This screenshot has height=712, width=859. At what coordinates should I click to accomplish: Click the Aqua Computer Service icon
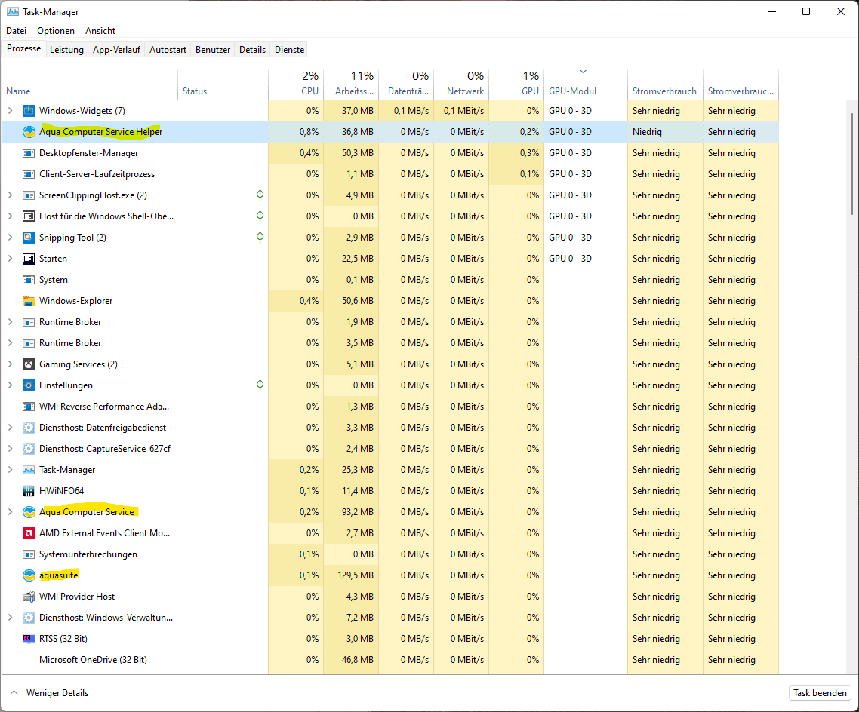29,512
